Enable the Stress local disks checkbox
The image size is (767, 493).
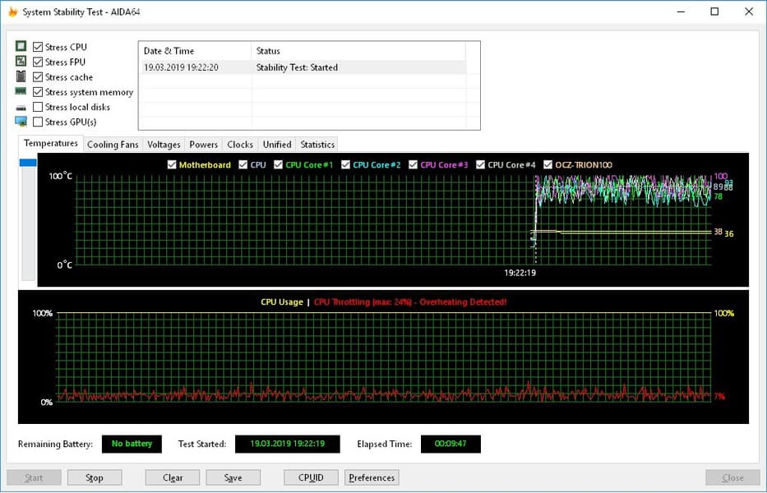(x=38, y=107)
